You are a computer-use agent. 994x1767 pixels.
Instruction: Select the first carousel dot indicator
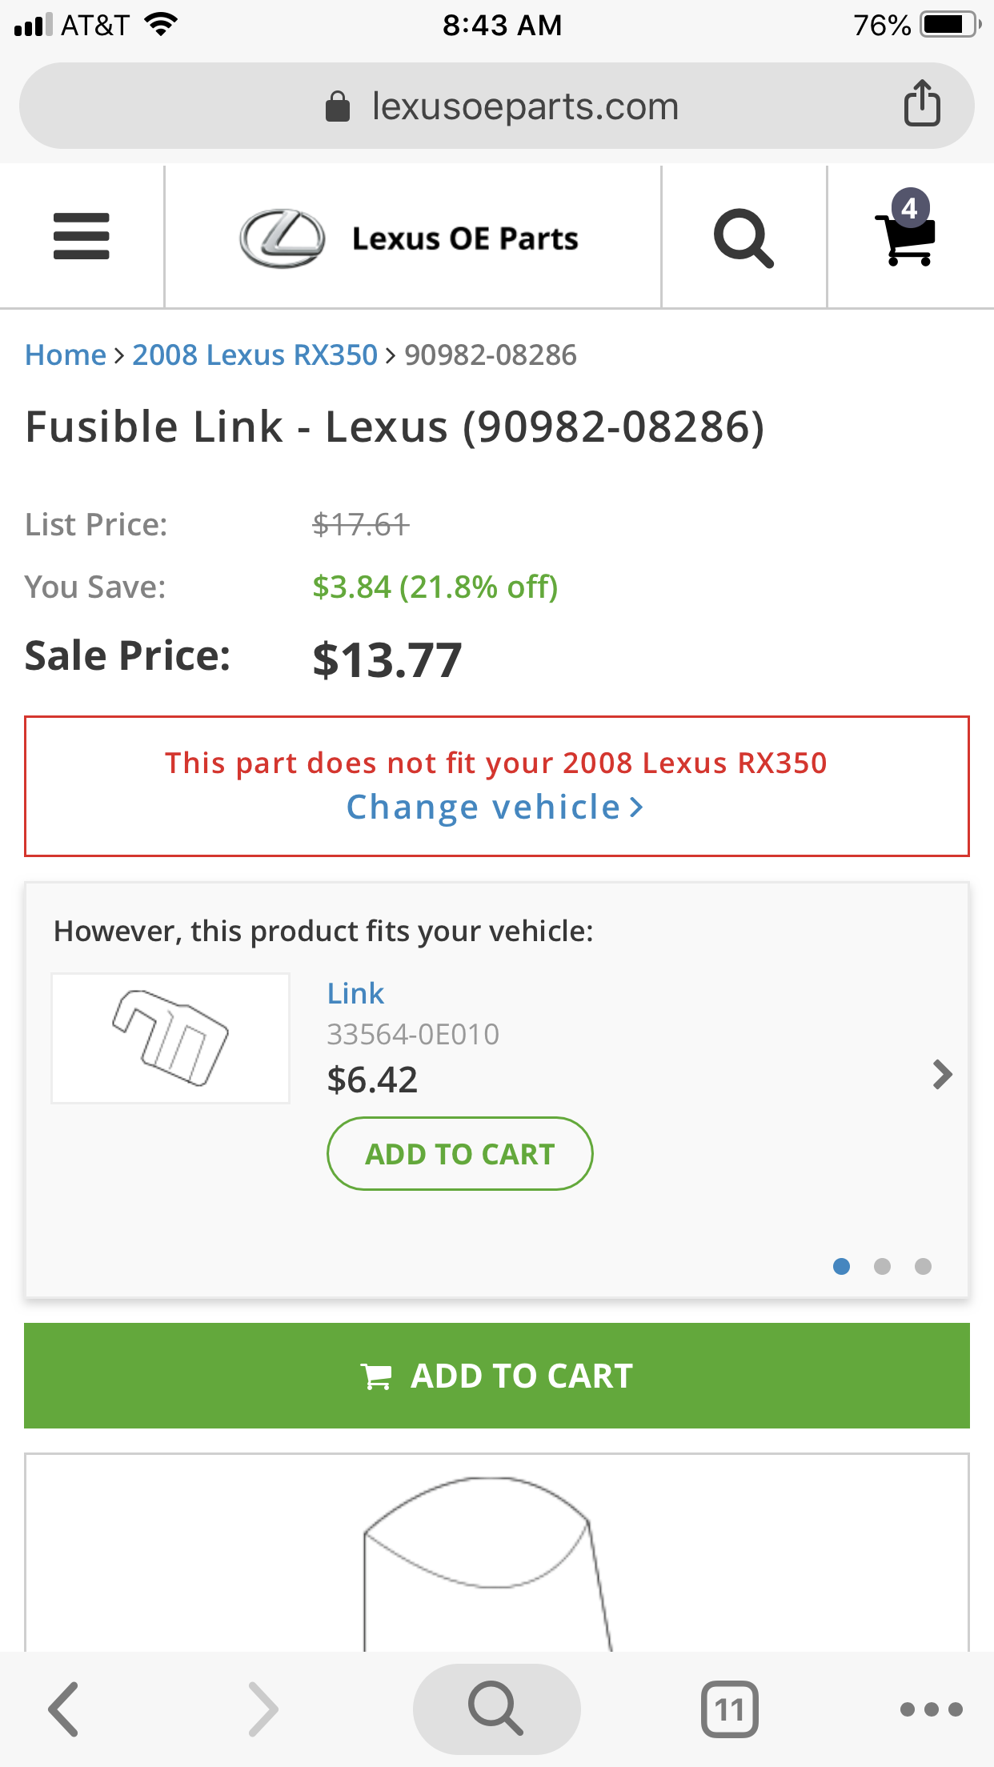841,1266
